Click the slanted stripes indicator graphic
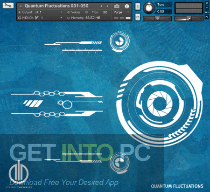This screenshot has height=192, width=210. pos(33,103)
